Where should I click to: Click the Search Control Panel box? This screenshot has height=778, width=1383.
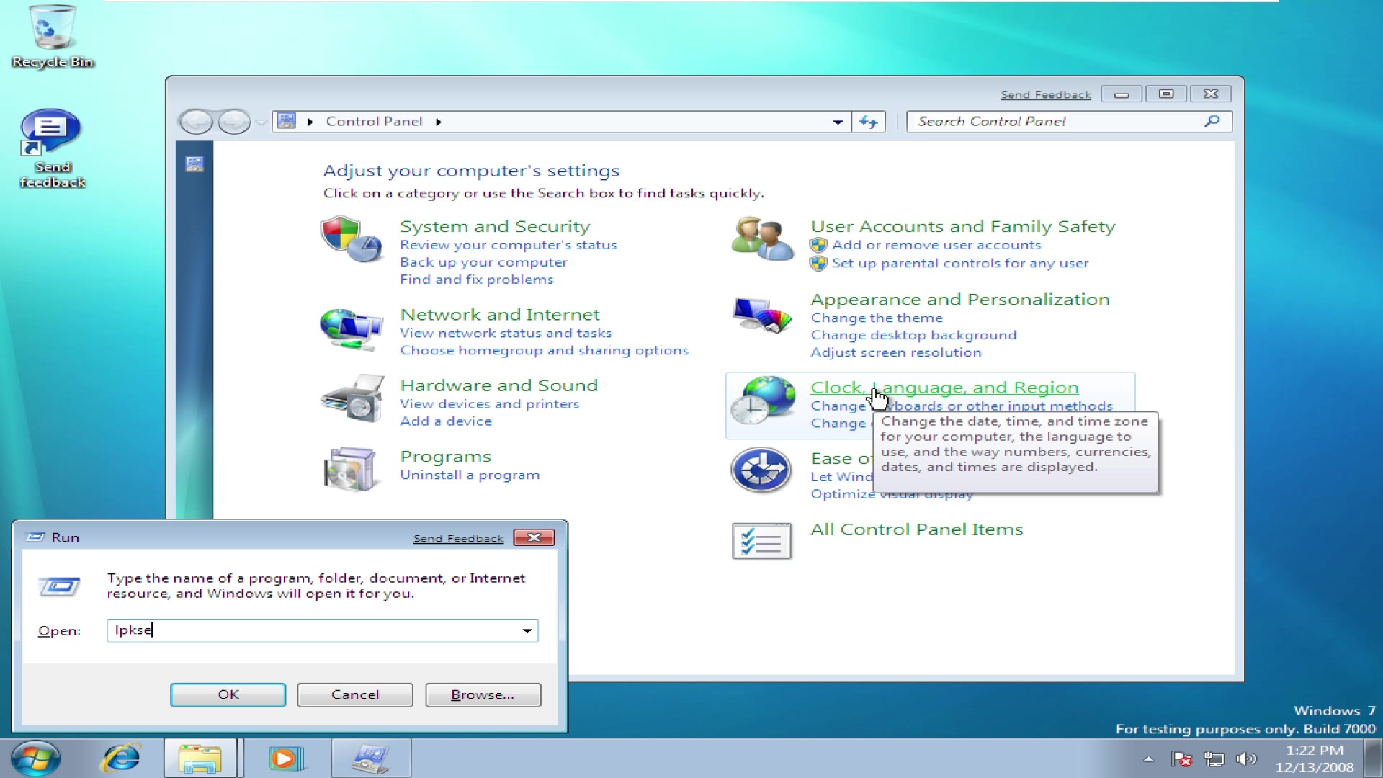click(1059, 120)
